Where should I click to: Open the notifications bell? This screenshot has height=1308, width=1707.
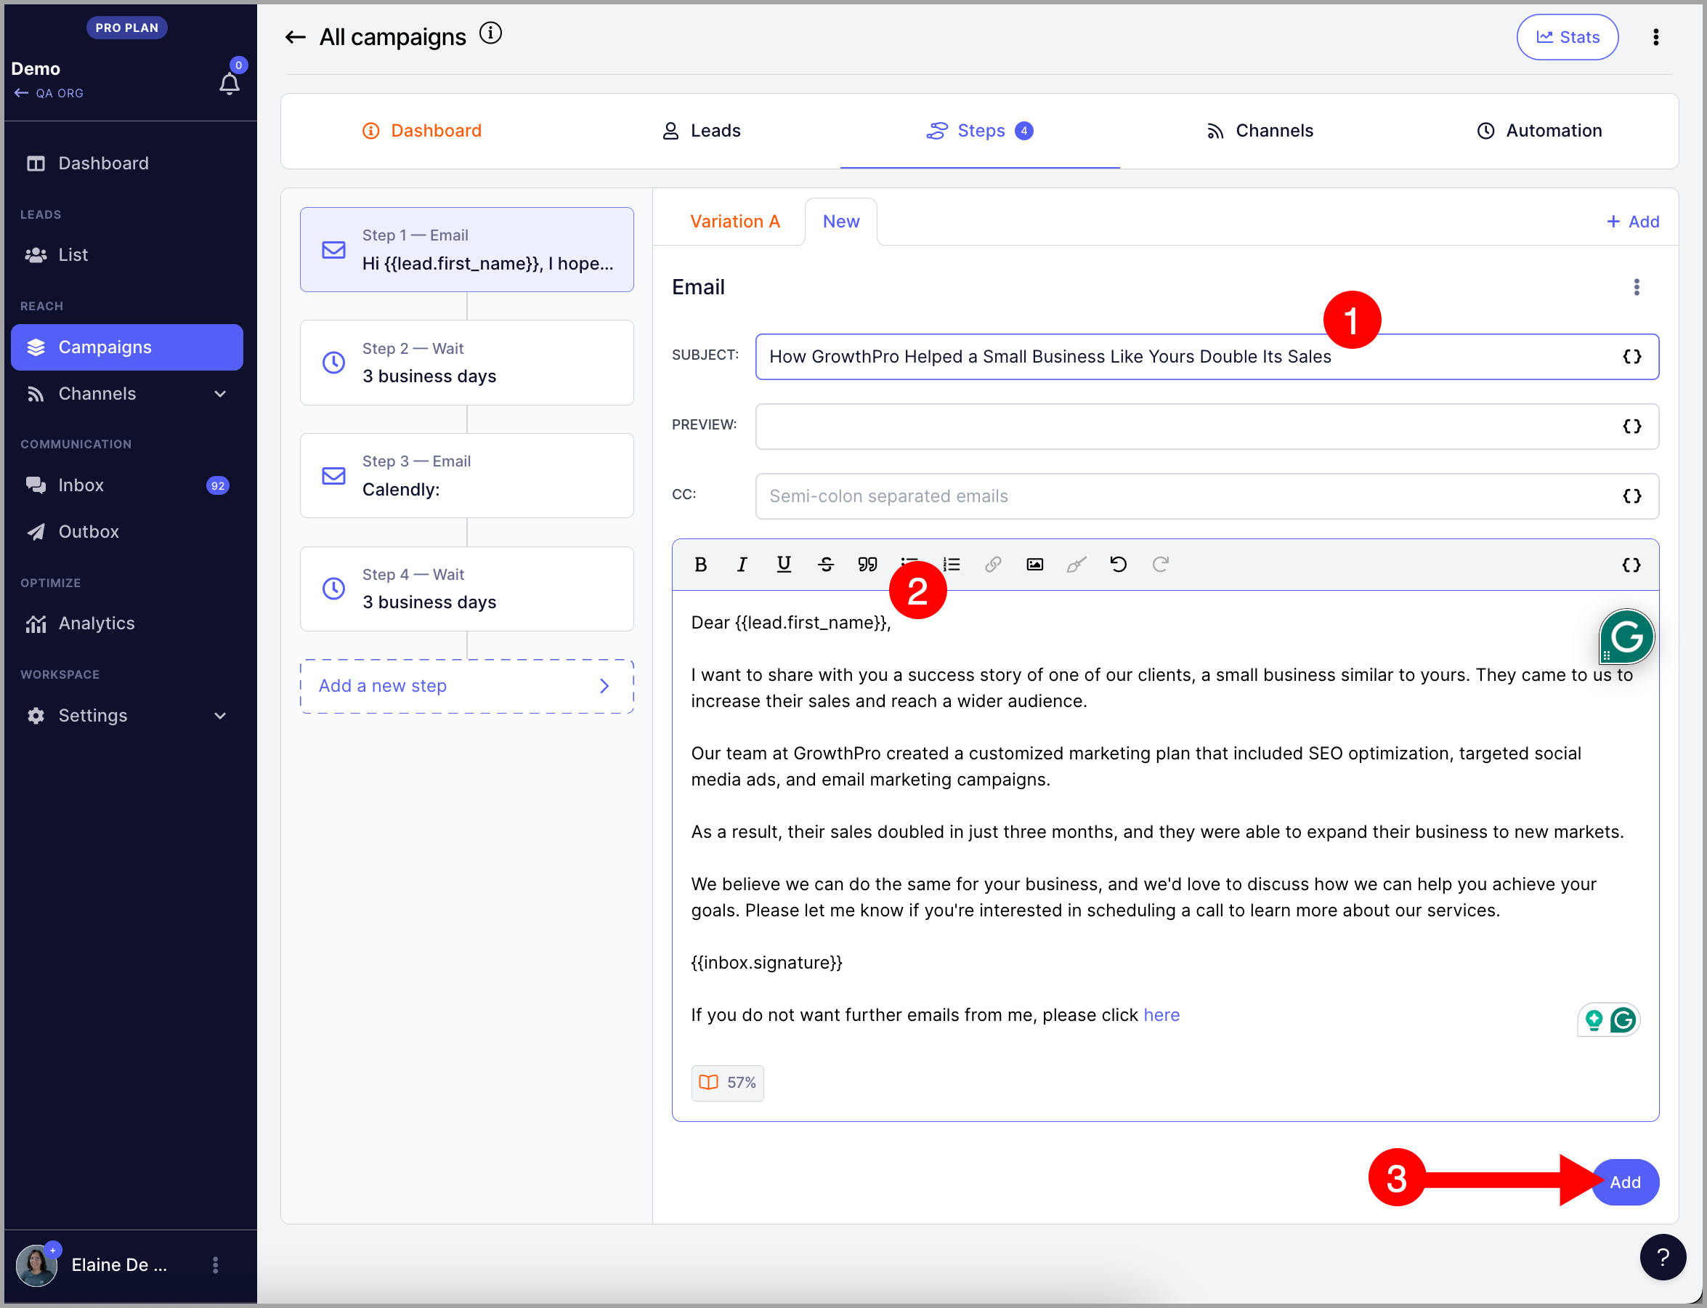(x=229, y=84)
